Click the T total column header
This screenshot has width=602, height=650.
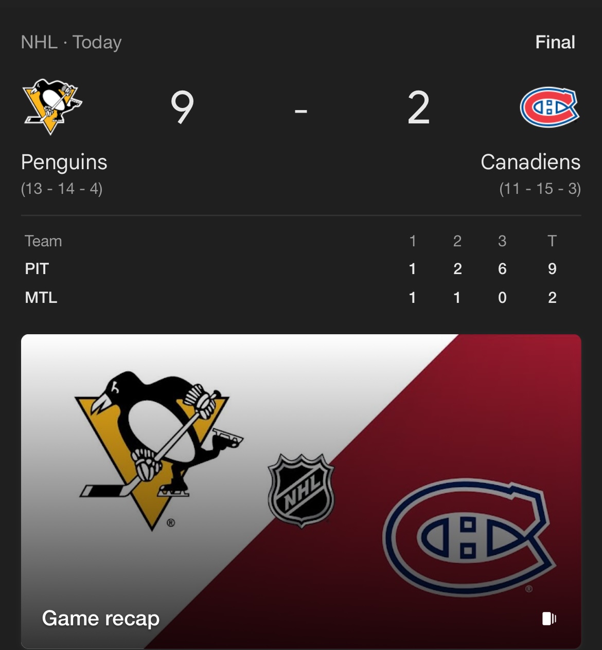click(x=552, y=241)
